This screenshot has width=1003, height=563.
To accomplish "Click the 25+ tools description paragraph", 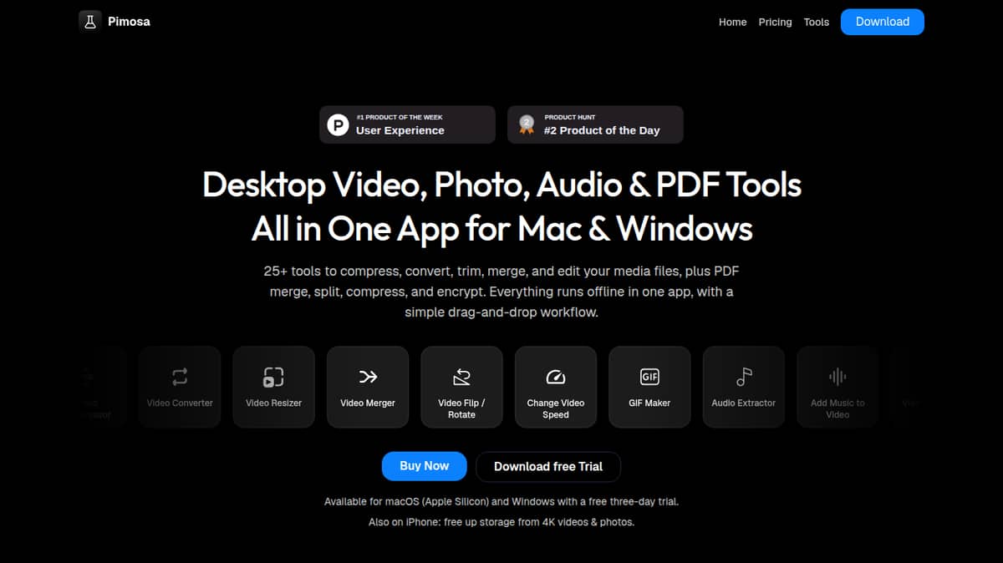I will pyautogui.click(x=501, y=292).
